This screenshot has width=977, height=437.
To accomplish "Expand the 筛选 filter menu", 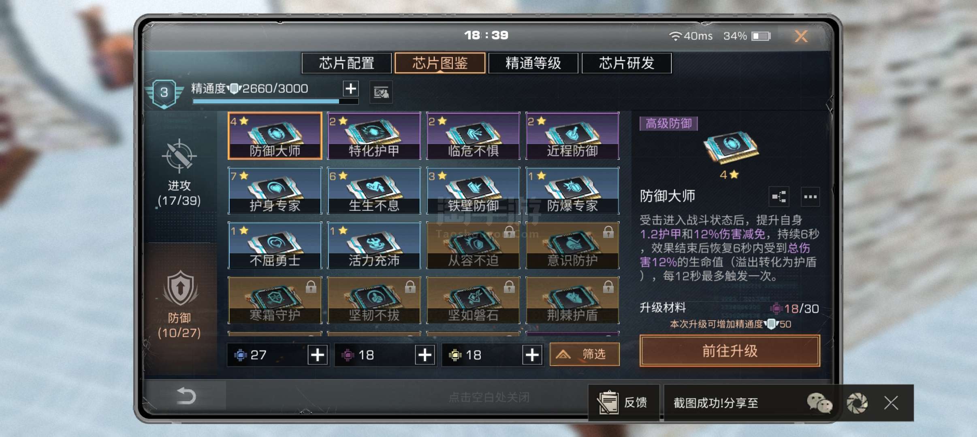I will [584, 354].
